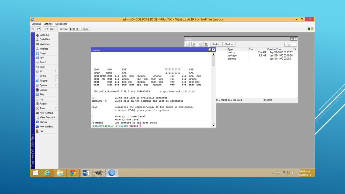
Task: Click the Terminal scroll-down arrow
Action: 213,126
